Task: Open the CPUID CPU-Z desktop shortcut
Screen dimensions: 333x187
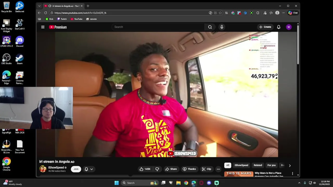Action: (7, 42)
